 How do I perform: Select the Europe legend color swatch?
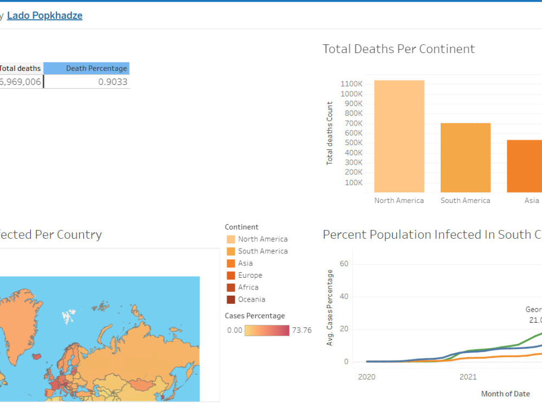[231, 276]
